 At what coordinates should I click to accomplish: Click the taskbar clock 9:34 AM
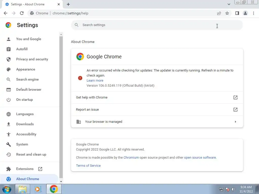tap(246, 187)
